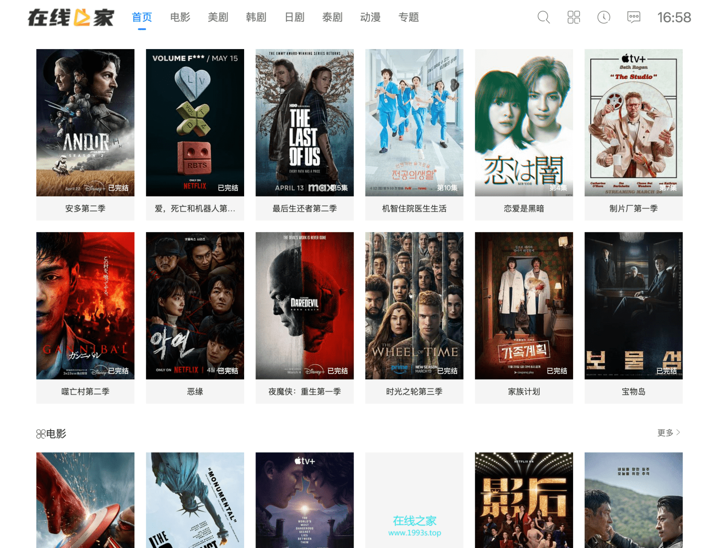This screenshot has width=707, height=548.
Task: Click the title 安多第二季
Action: 85,208
